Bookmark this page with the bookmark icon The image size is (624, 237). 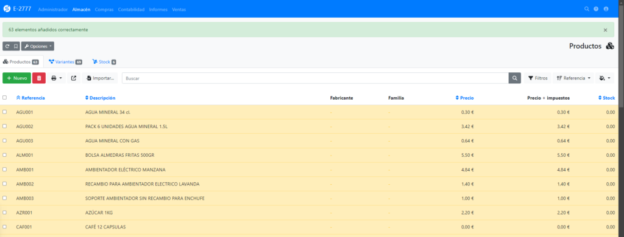pyautogui.click(x=16, y=46)
